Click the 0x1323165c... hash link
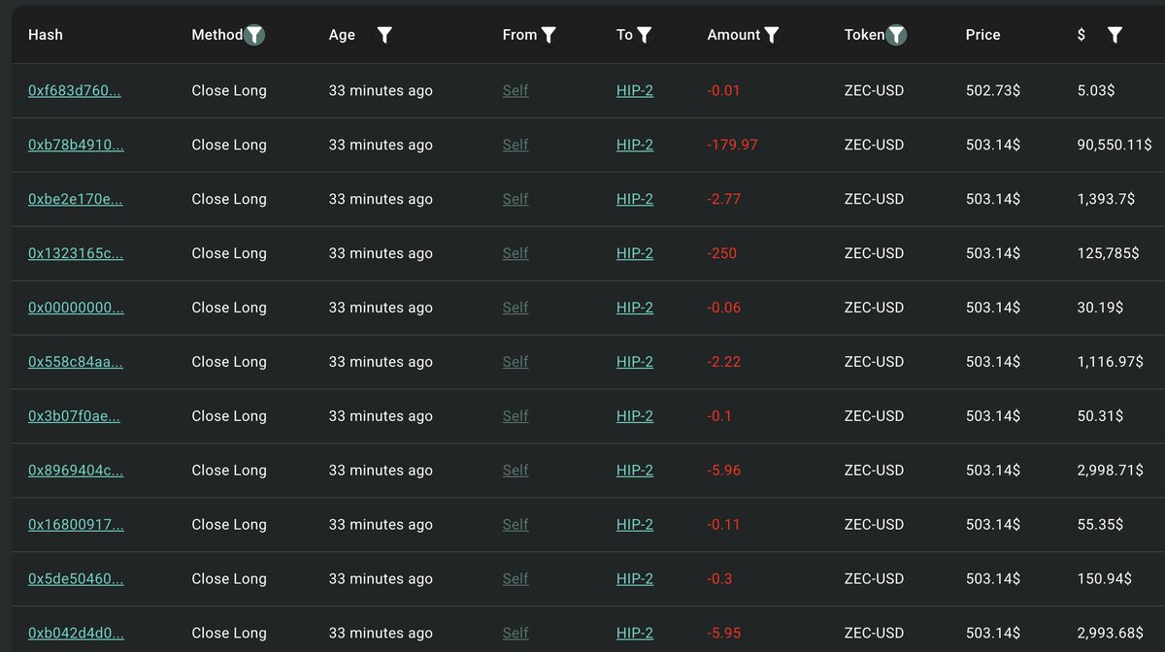The height and width of the screenshot is (652, 1165). (x=76, y=253)
